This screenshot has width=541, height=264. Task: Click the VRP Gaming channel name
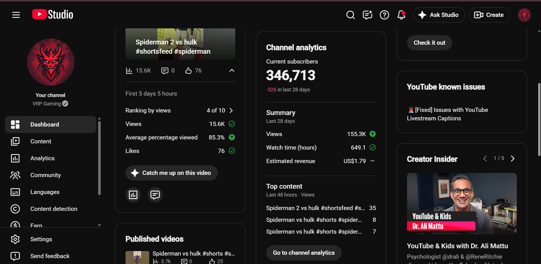pyautogui.click(x=47, y=104)
